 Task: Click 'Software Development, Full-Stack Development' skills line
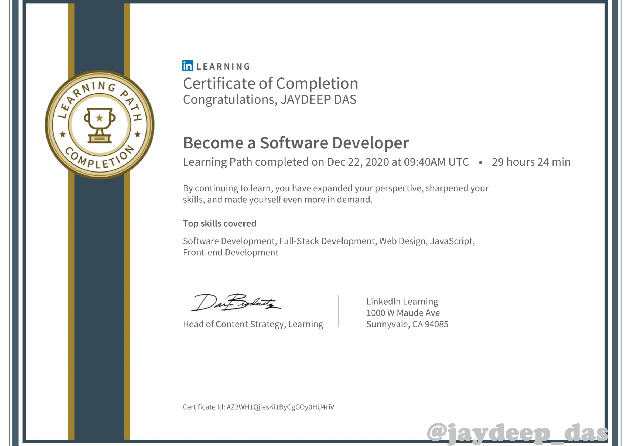[329, 241]
